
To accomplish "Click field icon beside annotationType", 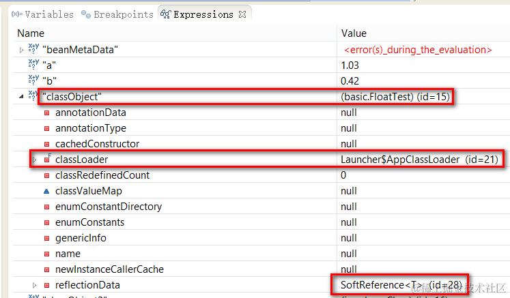I will (47, 128).
